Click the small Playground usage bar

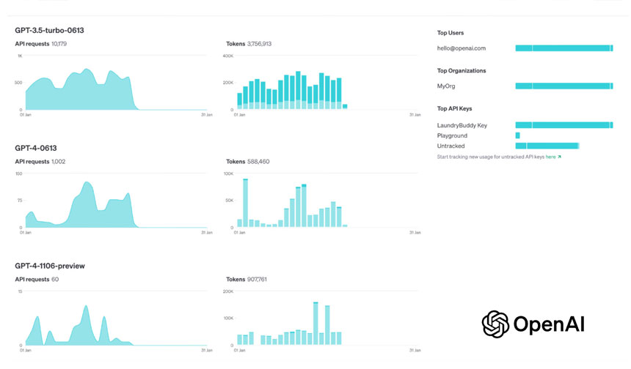(517, 135)
